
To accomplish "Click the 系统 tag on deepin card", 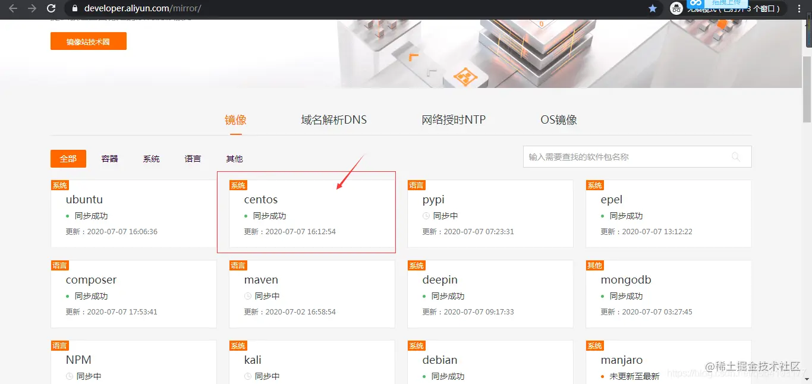I will point(417,266).
